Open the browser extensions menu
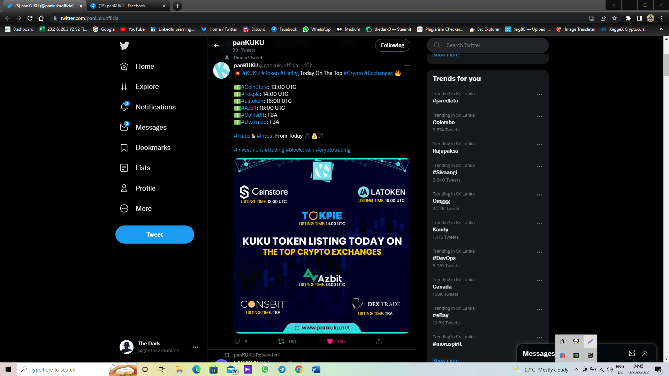Viewport: 669px width, 376px height. tap(628, 18)
